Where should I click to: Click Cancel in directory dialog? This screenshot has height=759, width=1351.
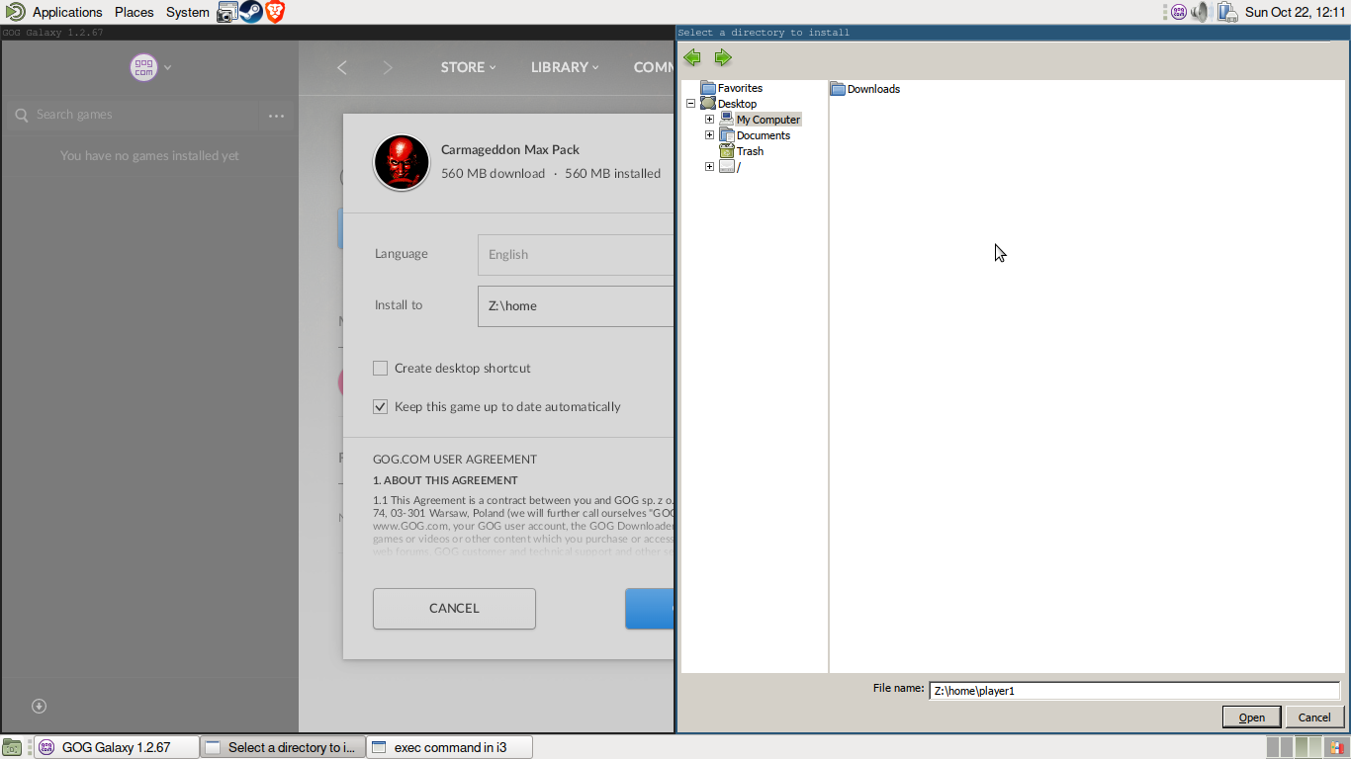click(x=1314, y=717)
